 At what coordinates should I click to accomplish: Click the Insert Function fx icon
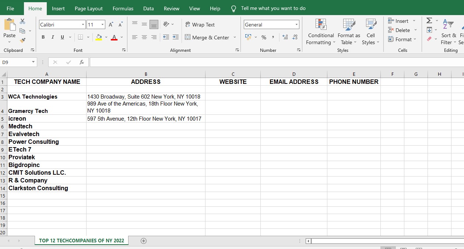[x=82, y=62]
